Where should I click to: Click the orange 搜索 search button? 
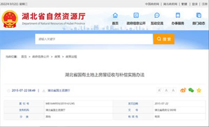pos(164,39)
